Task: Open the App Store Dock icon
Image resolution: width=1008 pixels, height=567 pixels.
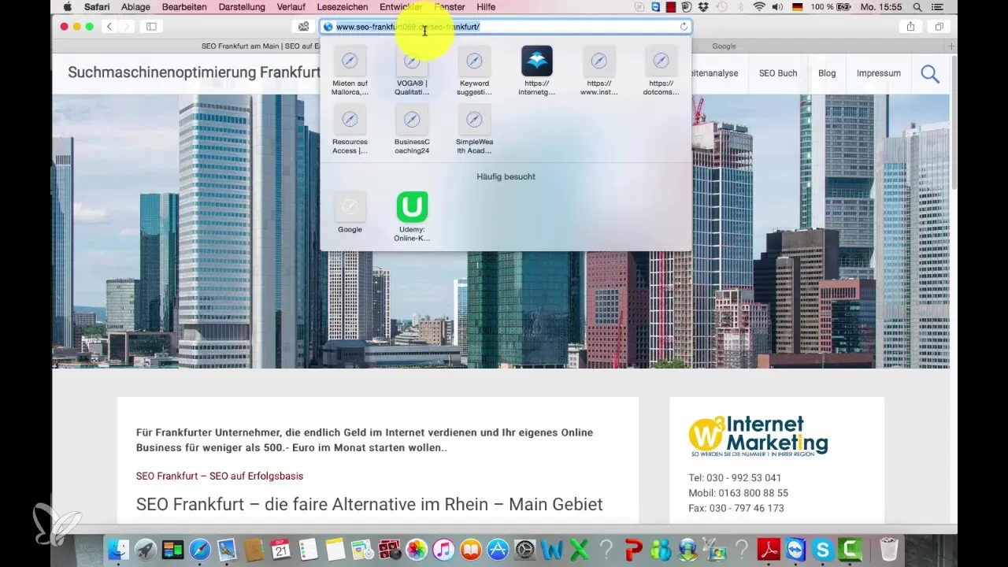Action: pos(497,549)
